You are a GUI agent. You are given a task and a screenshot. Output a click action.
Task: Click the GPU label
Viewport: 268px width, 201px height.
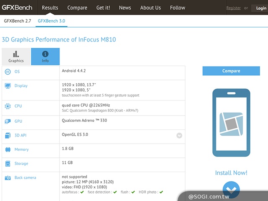click(x=18, y=121)
